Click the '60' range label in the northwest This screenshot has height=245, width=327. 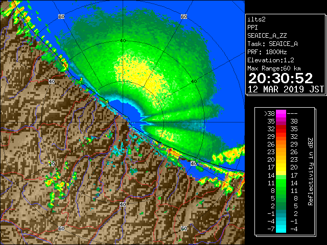[61, 16]
